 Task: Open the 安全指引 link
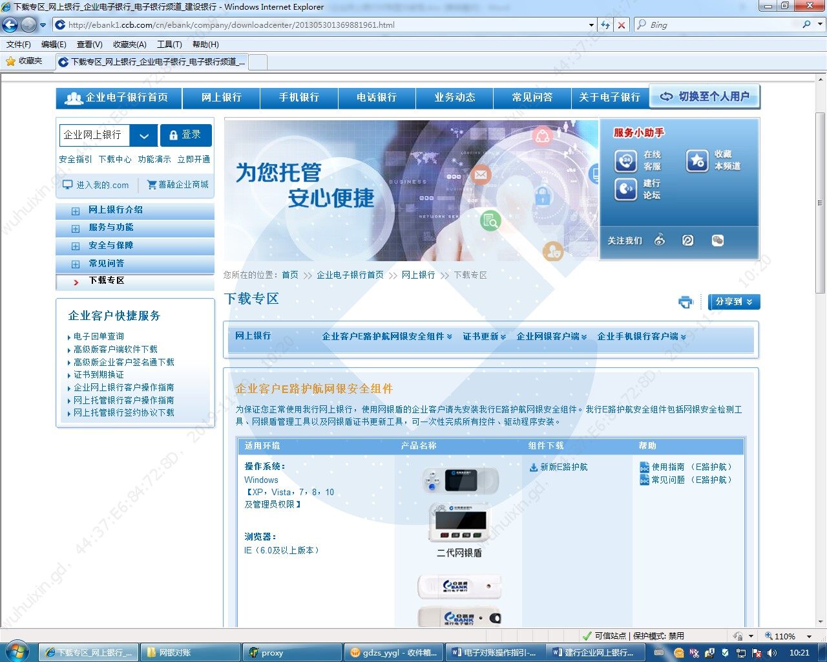(x=76, y=159)
